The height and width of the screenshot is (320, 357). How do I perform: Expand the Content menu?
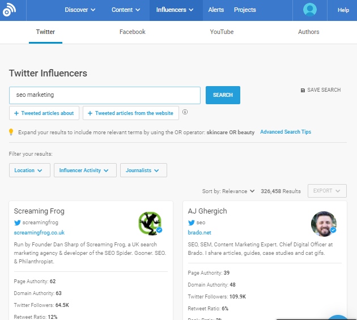coord(126,10)
